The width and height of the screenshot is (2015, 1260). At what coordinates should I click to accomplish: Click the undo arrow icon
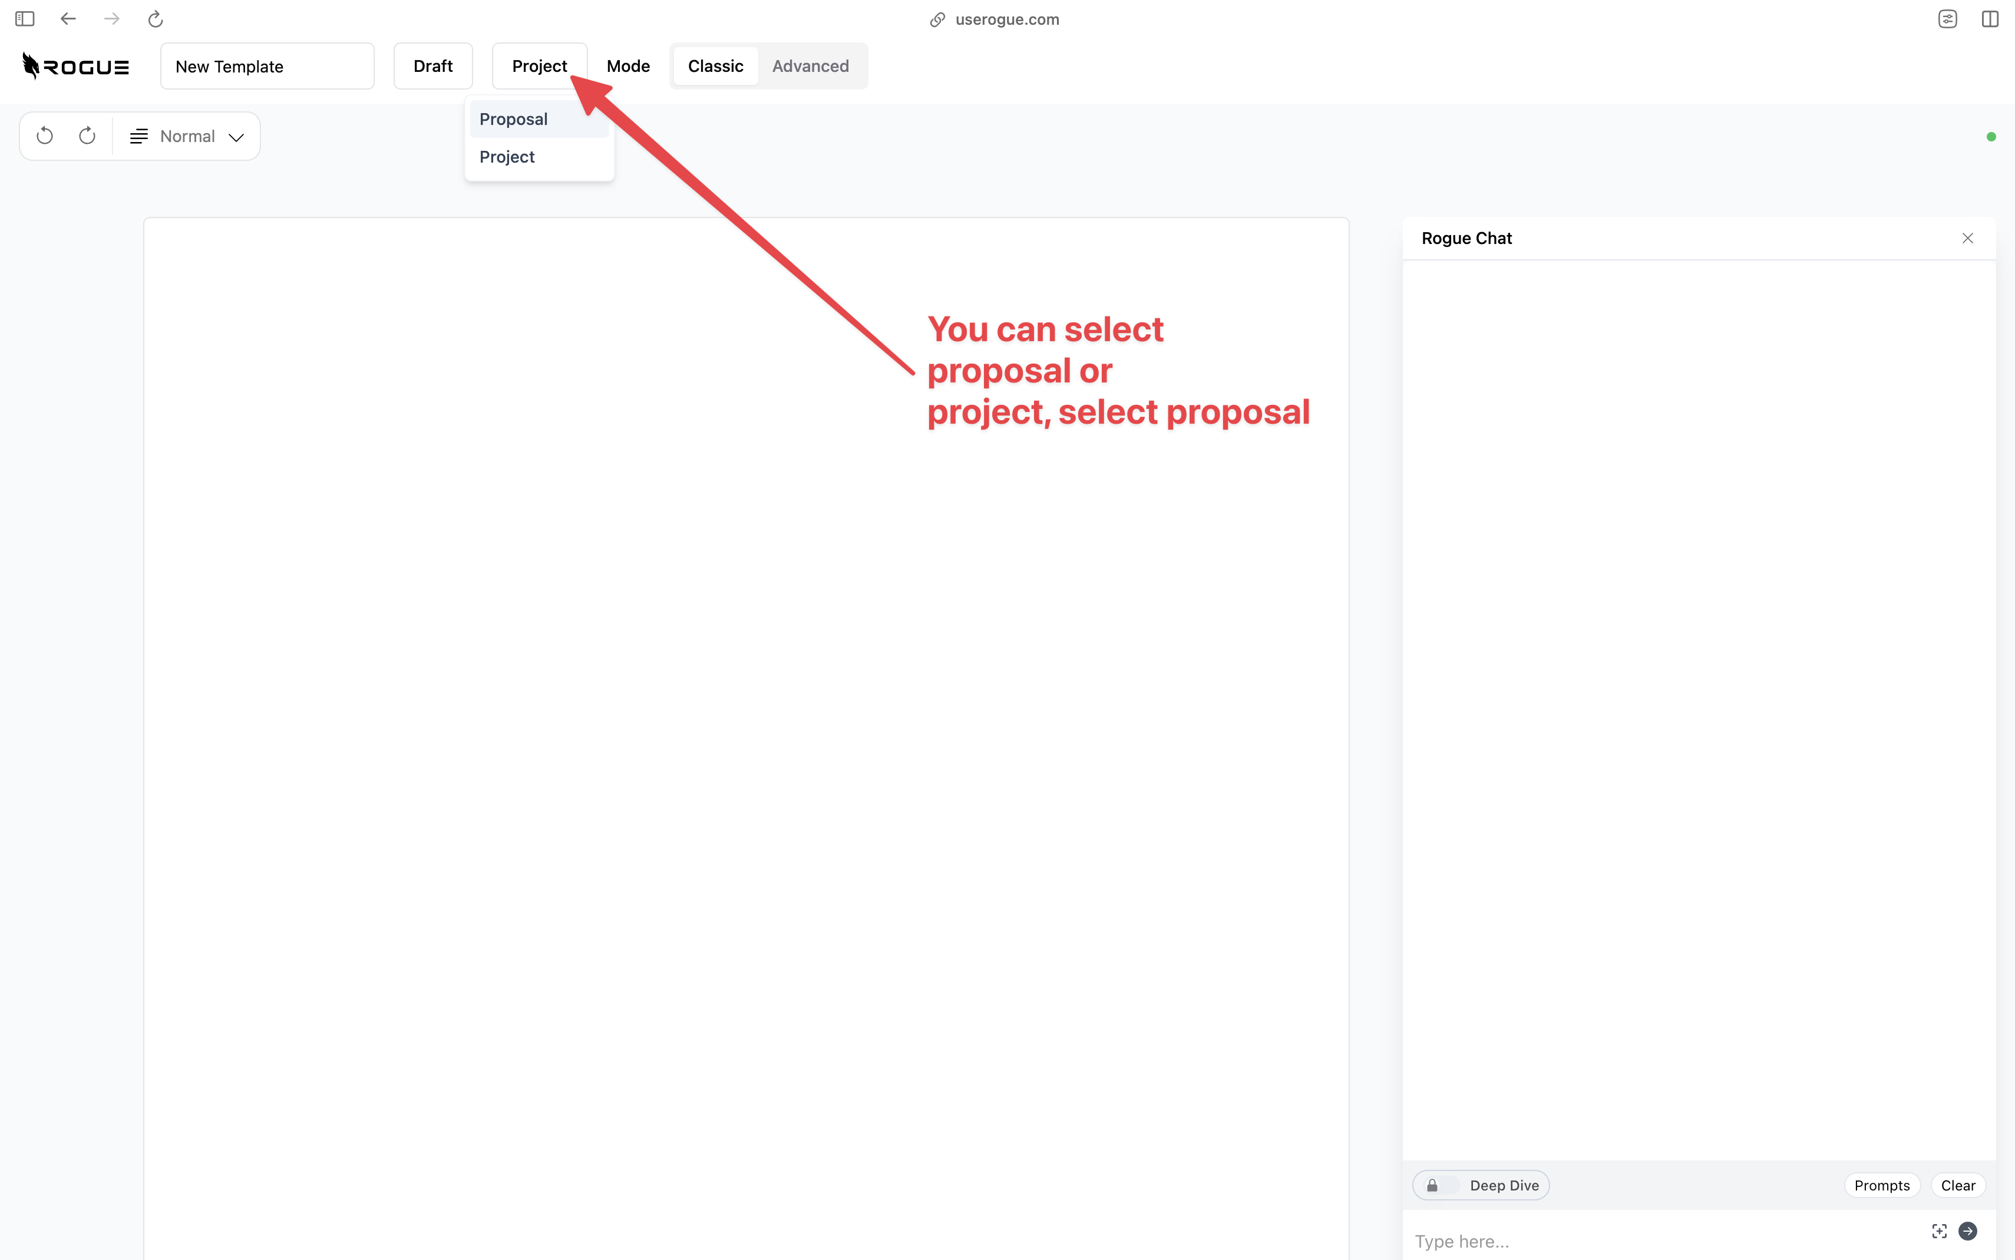(x=45, y=136)
